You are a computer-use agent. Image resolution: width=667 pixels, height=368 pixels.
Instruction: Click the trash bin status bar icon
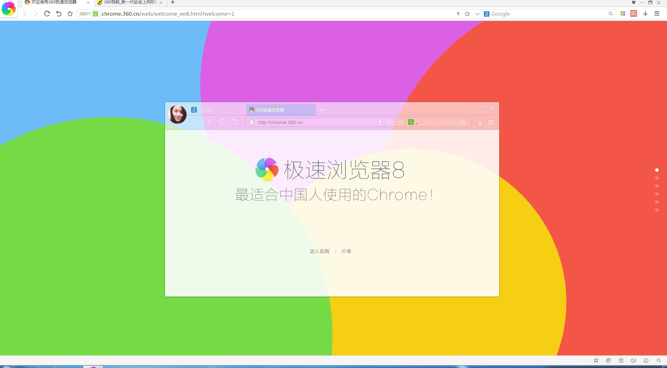point(621,361)
